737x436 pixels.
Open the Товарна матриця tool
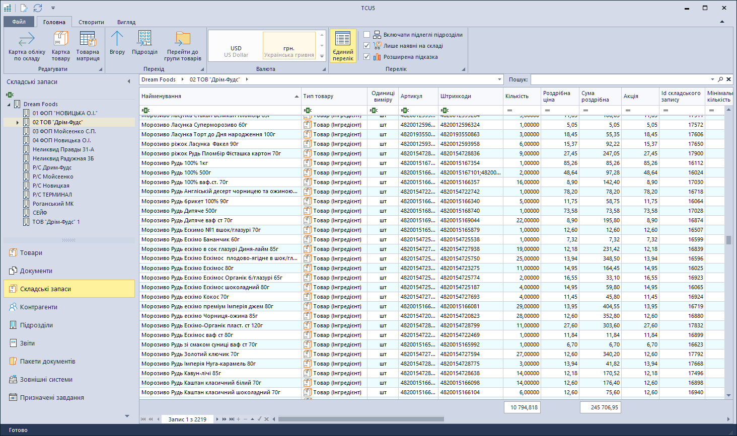click(x=88, y=46)
